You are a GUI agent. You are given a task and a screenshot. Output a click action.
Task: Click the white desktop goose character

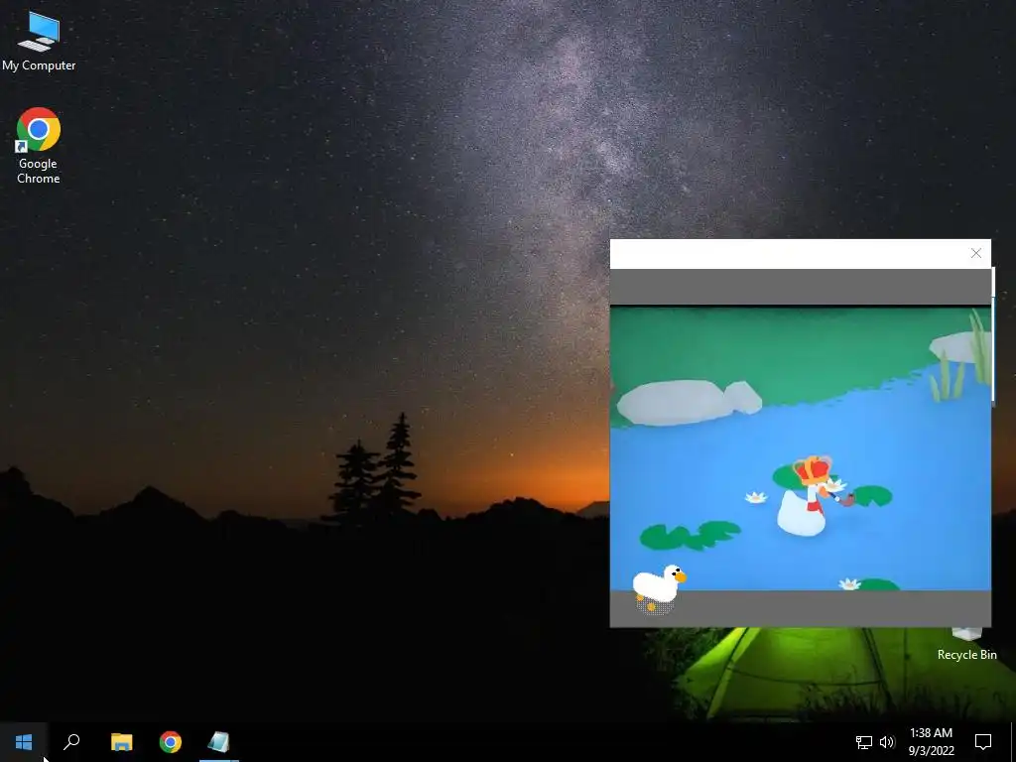point(659,587)
